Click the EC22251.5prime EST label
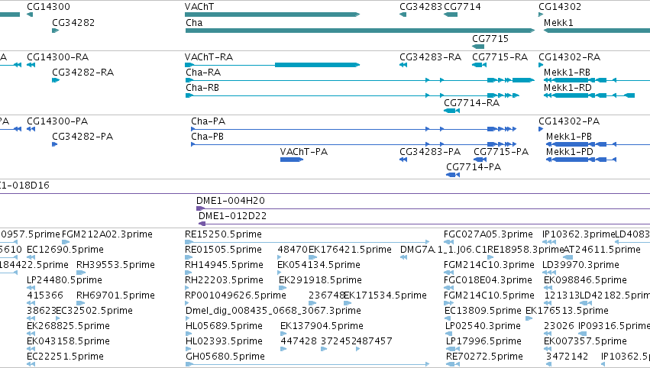This screenshot has height=368, width=650. (65, 357)
